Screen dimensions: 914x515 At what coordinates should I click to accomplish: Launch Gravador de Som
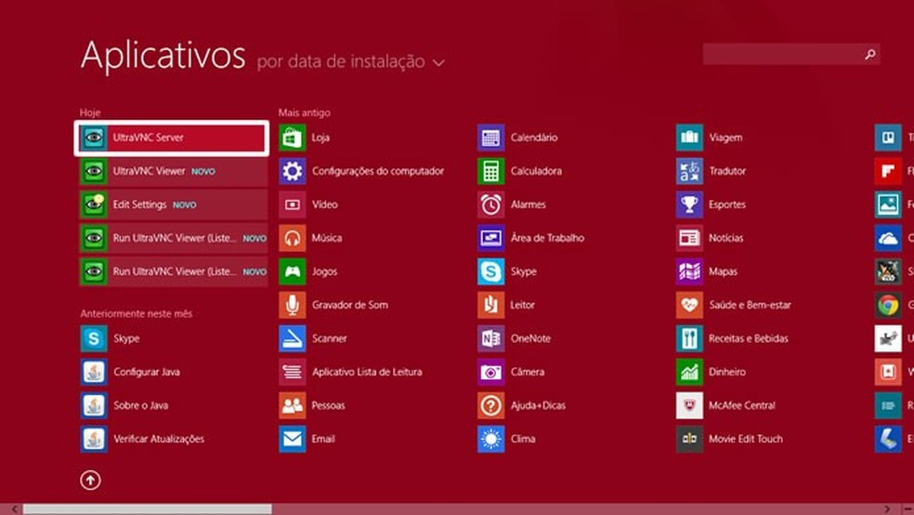(334, 305)
